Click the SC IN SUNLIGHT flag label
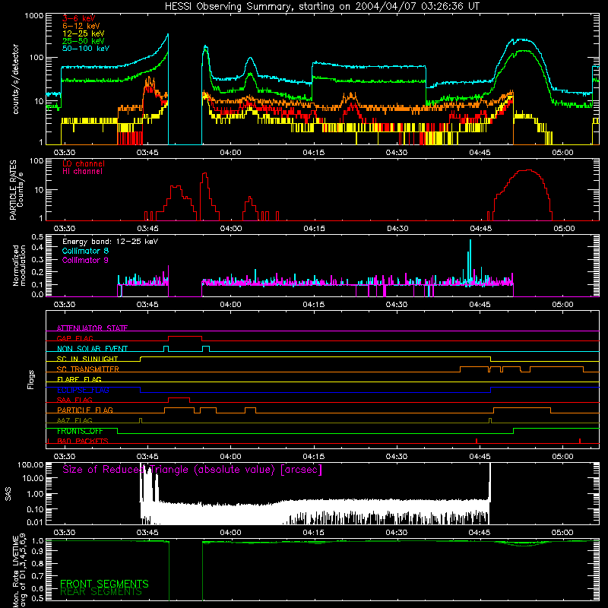 point(87,359)
